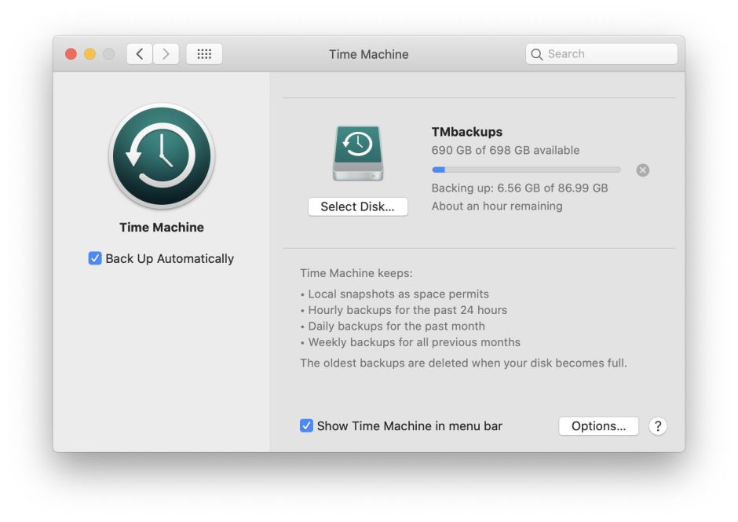Go forward with the right chevron button
This screenshot has height=522, width=738.
tap(166, 54)
